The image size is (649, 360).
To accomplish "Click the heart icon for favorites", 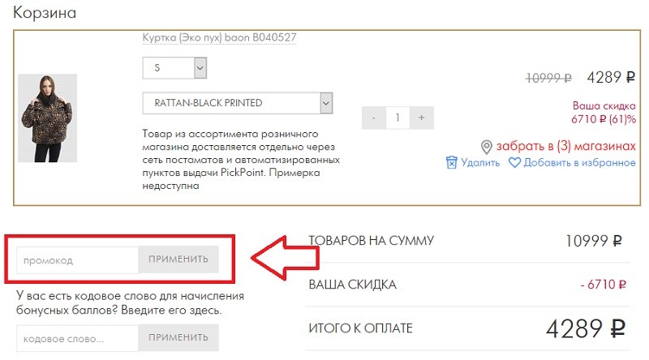I will click(514, 162).
